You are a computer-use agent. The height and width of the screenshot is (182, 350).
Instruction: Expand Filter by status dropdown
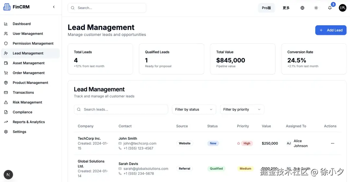pyautogui.click(x=194, y=109)
